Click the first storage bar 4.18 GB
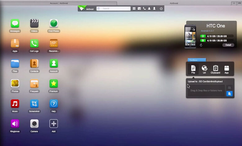 click(x=217, y=36)
